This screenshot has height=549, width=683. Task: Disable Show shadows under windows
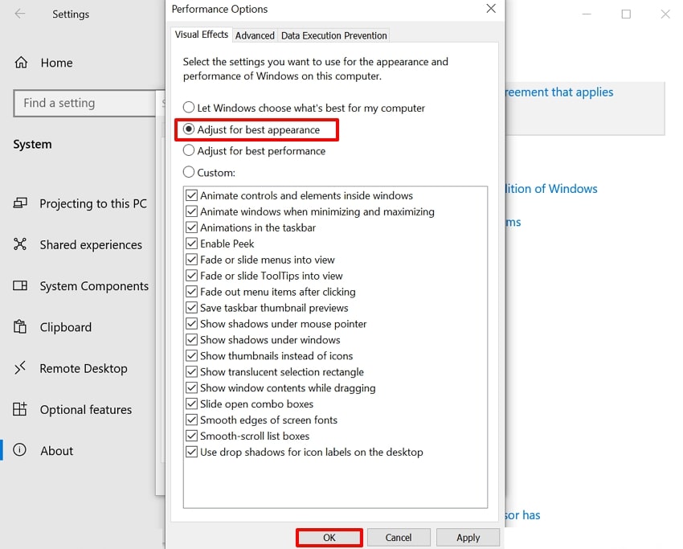(191, 340)
